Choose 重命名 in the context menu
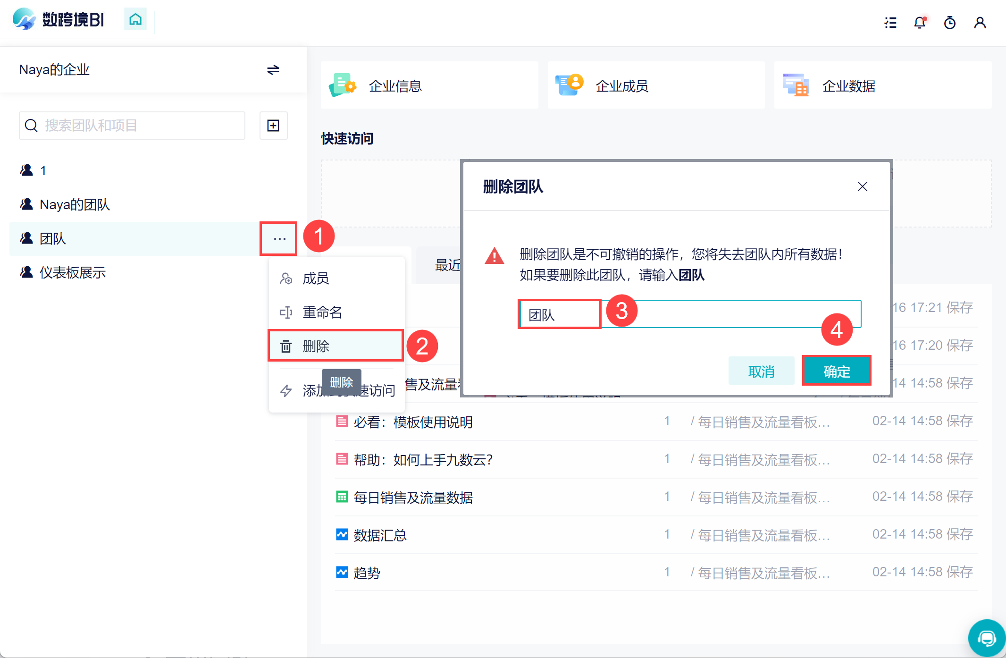Image resolution: width=1006 pixels, height=658 pixels. (x=322, y=312)
